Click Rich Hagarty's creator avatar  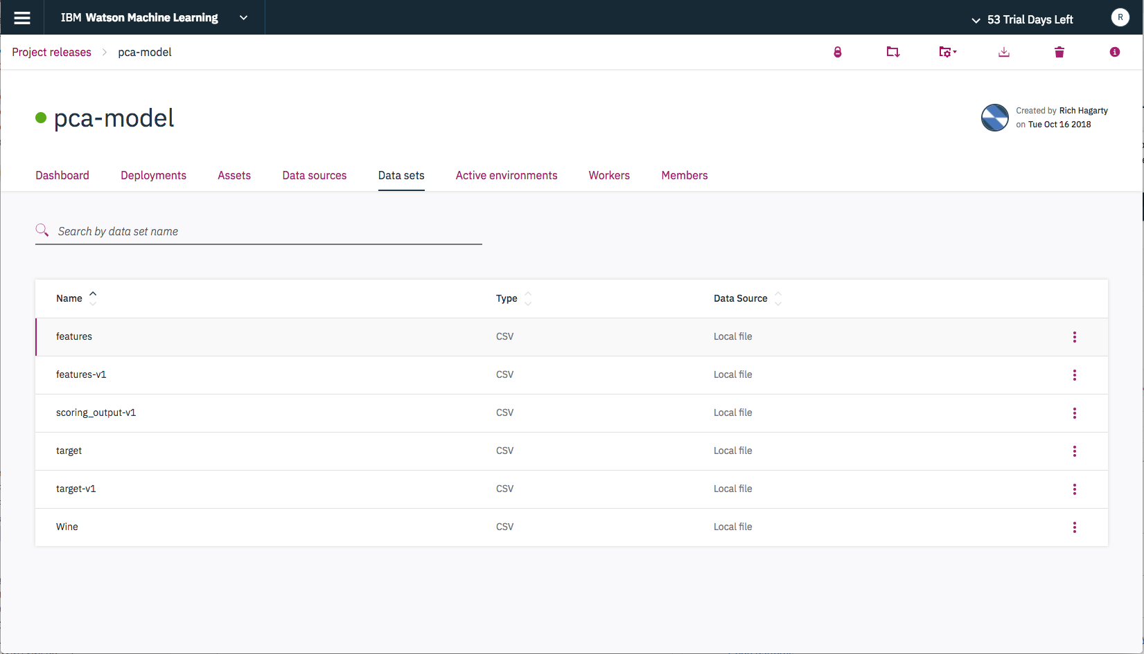[995, 118]
